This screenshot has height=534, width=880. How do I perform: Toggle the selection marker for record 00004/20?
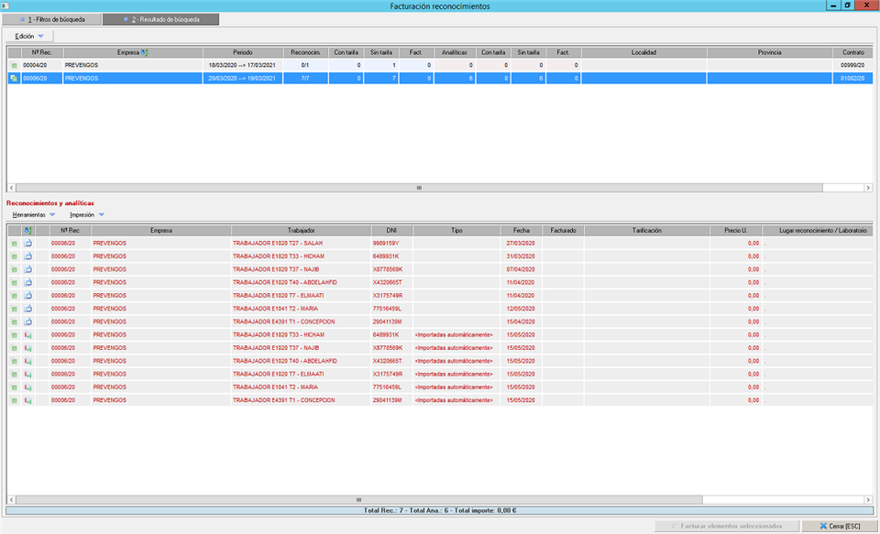click(x=14, y=66)
